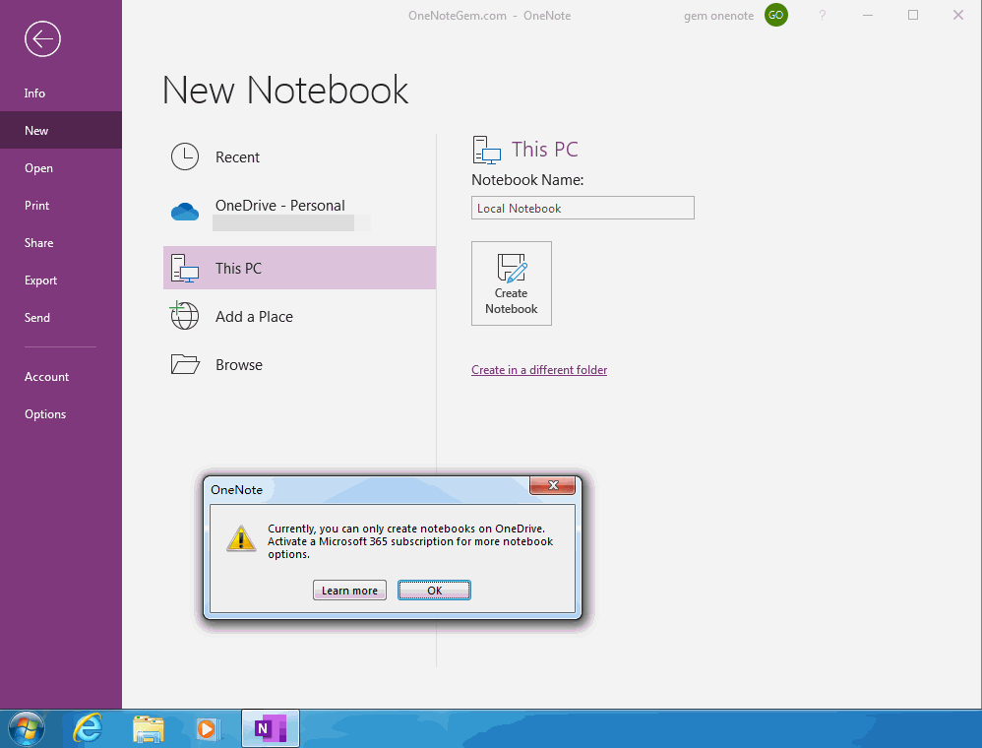
Task: Go to the Account page
Action: (46, 376)
